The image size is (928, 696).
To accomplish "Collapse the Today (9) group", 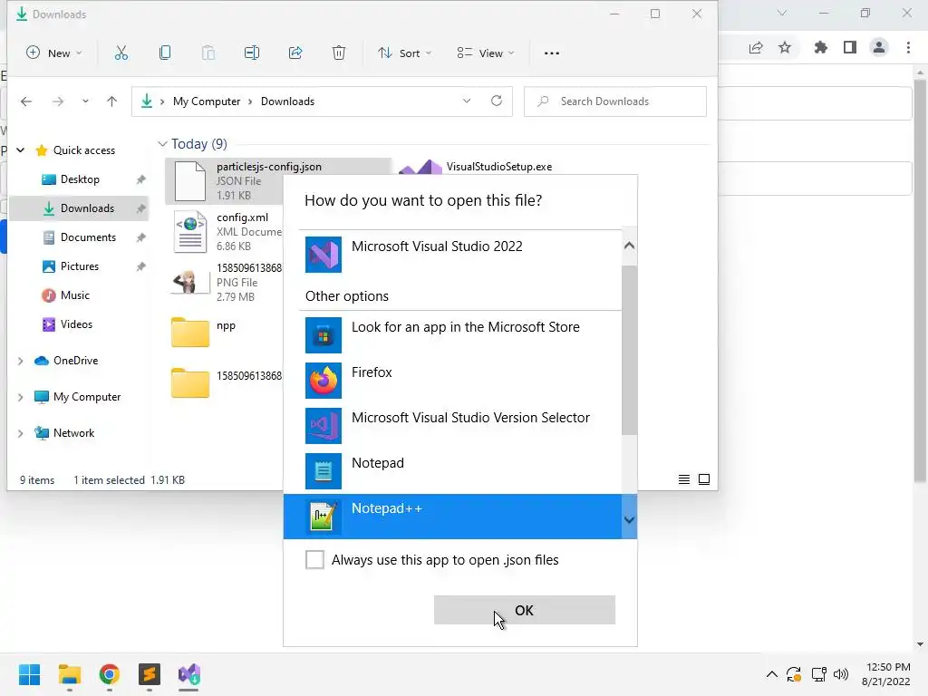I will pyautogui.click(x=163, y=144).
